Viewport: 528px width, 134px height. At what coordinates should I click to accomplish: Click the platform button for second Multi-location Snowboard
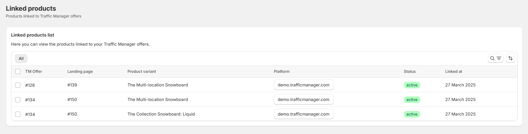click(303, 100)
